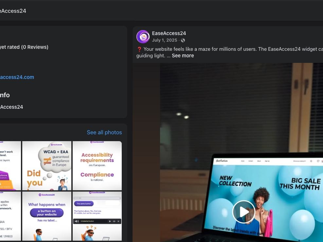Open the July 1, 2025 post timestamp
This screenshot has height=242, width=323.
click(x=165, y=40)
